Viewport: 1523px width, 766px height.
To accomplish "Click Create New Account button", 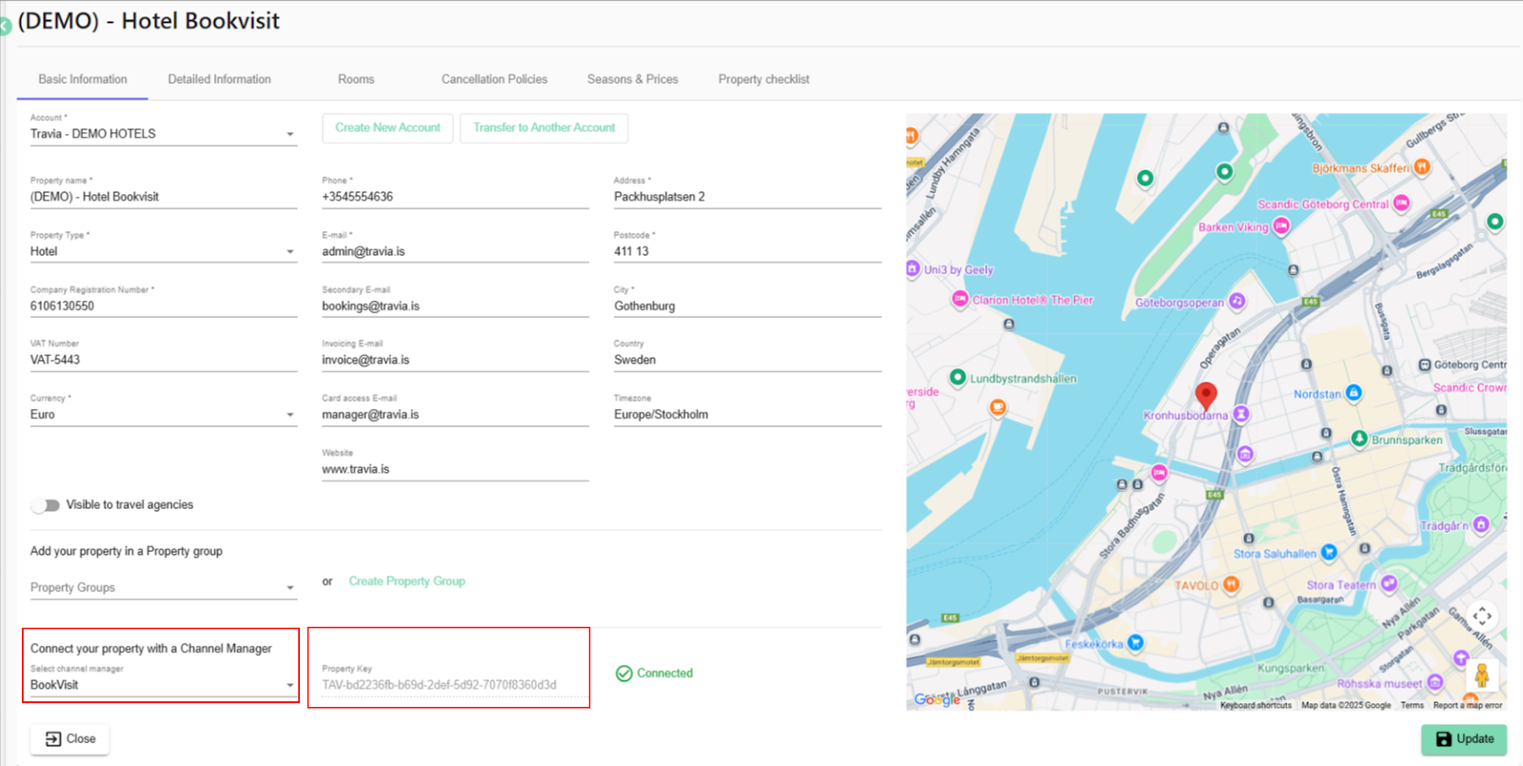I will [387, 128].
